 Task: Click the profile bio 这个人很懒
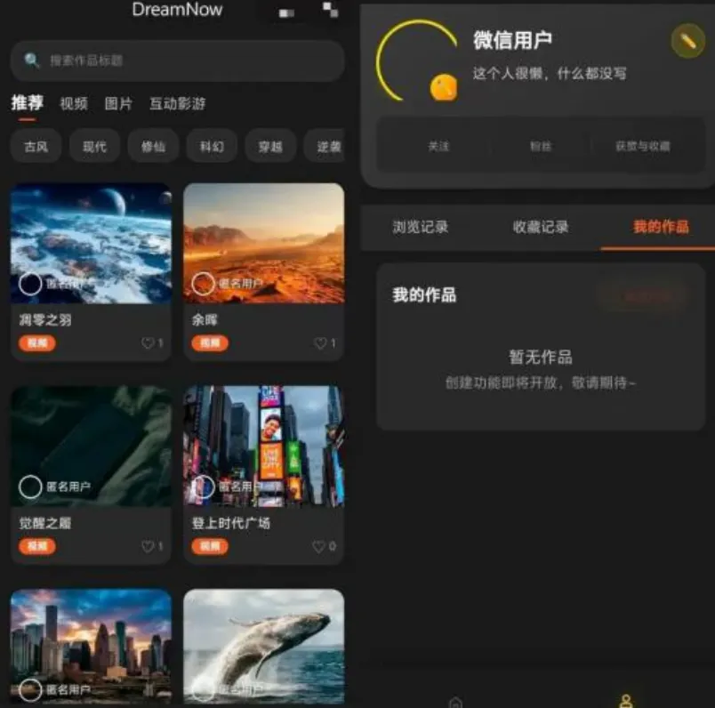[x=550, y=73]
